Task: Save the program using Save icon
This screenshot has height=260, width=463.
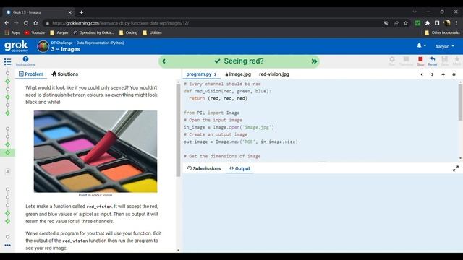Action: 445,61
